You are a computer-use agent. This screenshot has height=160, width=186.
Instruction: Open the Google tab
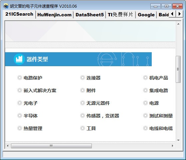(146, 15)
